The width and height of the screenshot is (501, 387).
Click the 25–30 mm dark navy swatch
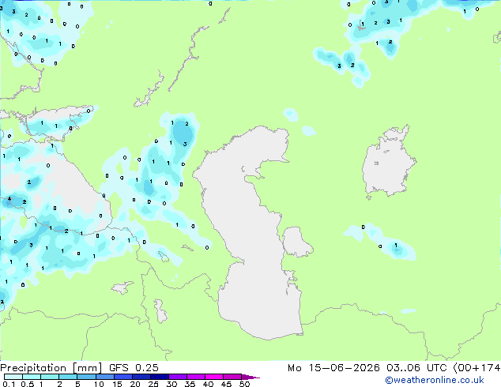pos(159,377)
